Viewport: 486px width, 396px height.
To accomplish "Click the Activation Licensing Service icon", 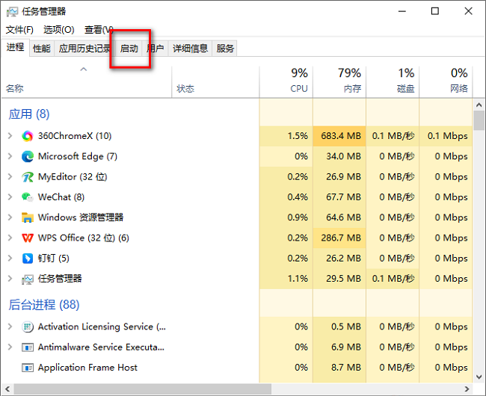I will coord(27,327).
